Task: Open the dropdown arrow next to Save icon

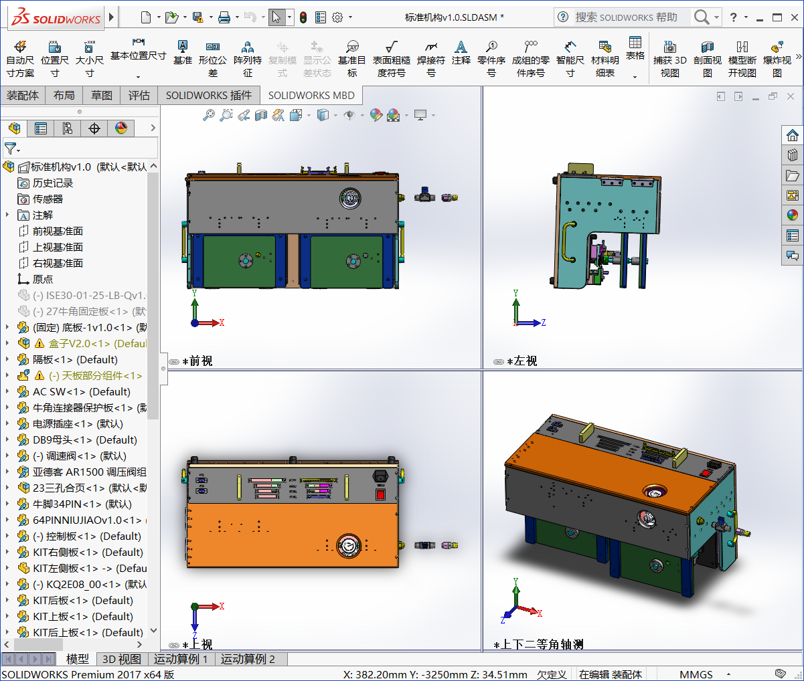Action: tap(211, 17)
